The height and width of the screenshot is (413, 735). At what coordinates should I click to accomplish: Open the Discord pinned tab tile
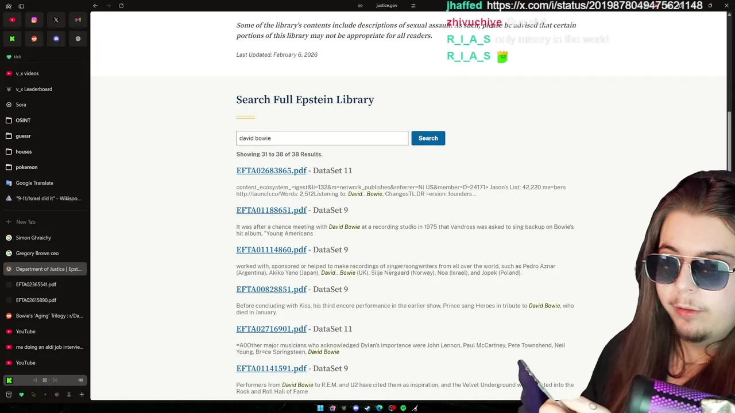(56, 38)
